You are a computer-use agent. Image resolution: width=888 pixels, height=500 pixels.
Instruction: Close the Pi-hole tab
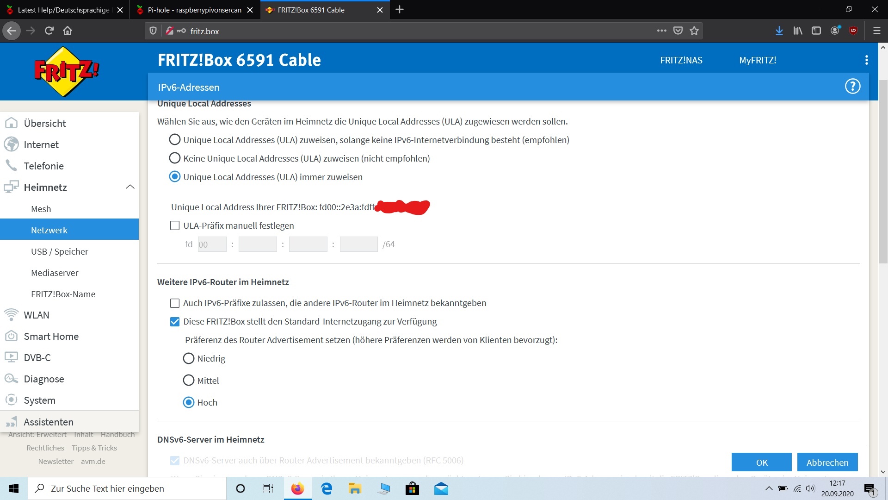coord(250,10)
